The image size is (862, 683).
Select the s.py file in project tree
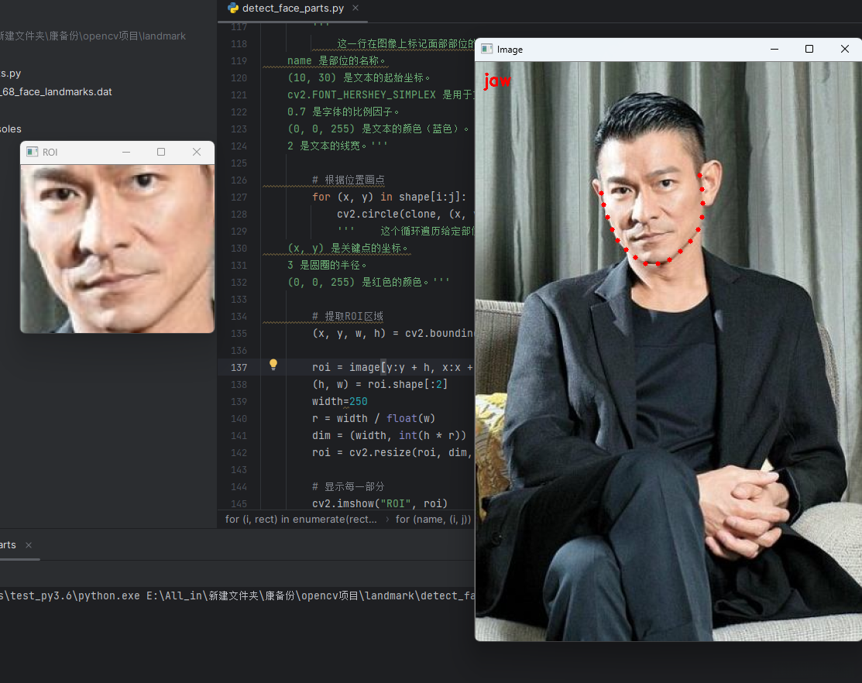point(10,73)
